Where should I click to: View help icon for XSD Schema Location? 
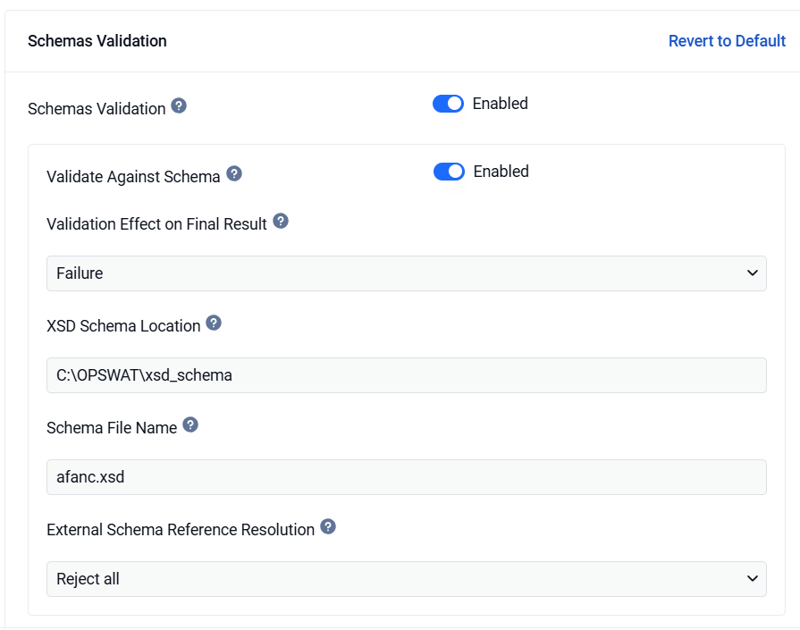click(x=214, y=323)
